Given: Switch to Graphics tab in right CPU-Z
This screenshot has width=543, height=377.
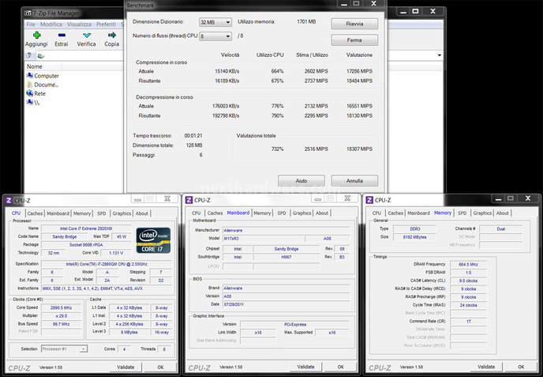Looking at the screenshot, I should point(482,213).
